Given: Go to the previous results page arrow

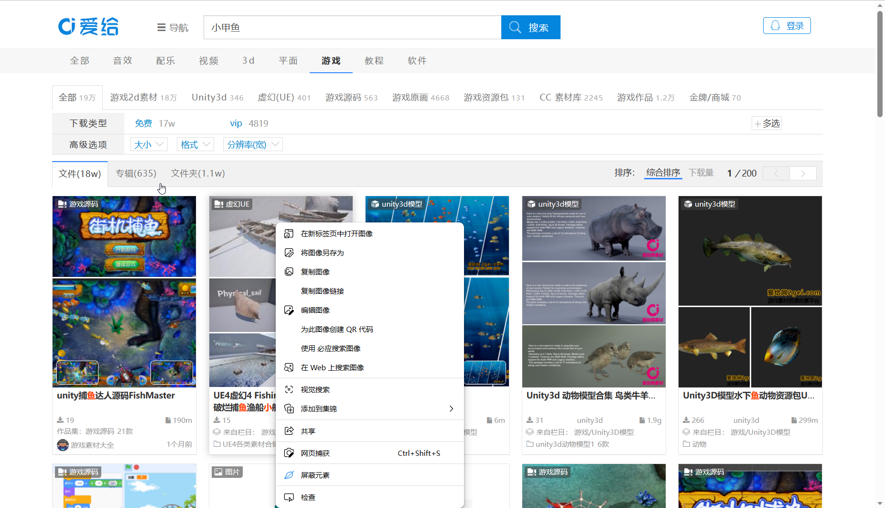Looking at the screenshot, I should [776, 173].
